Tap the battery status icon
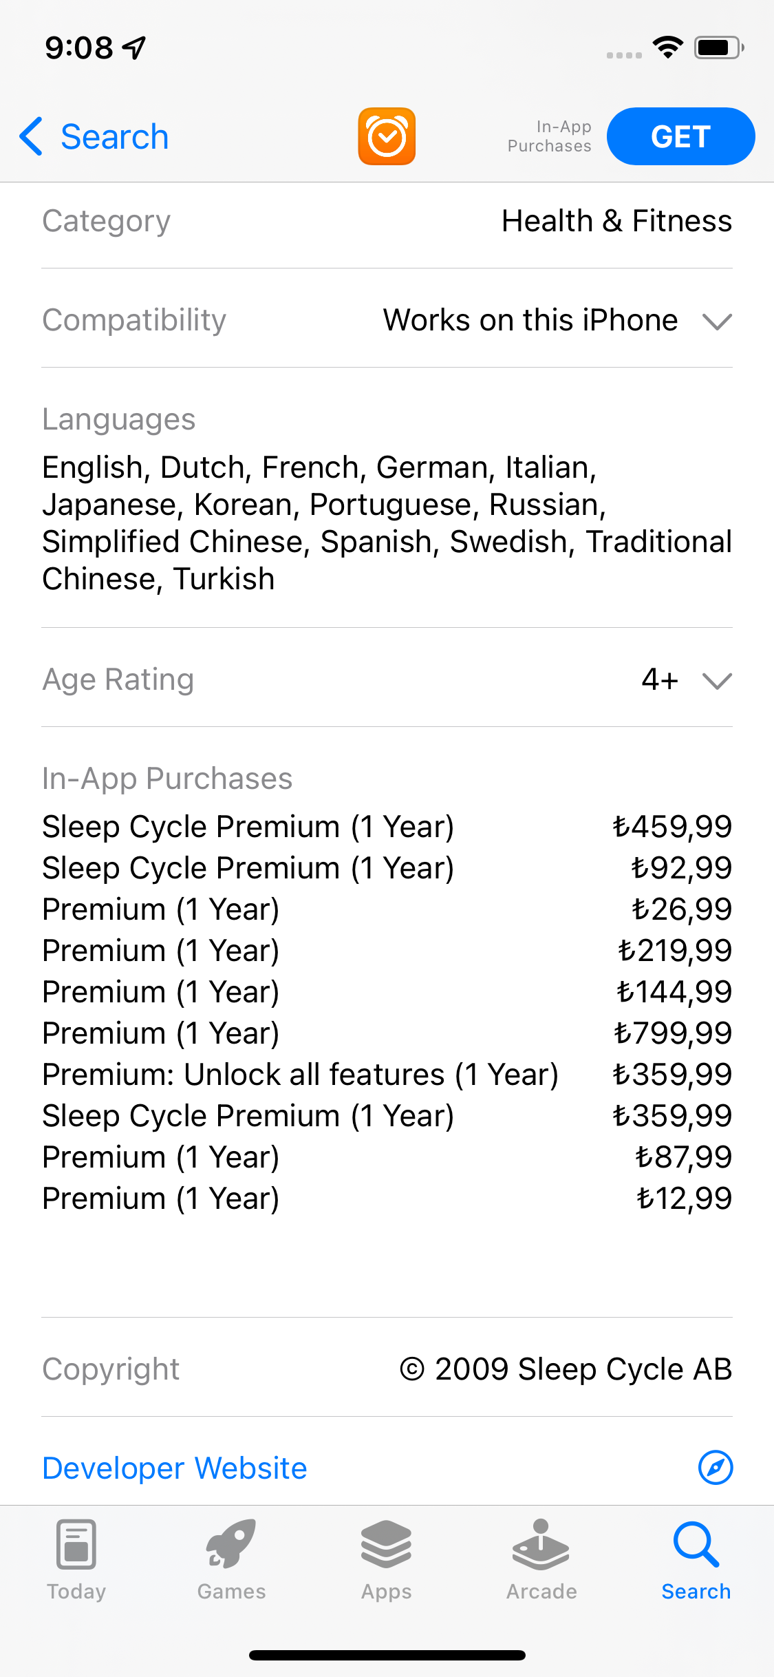Screen dimensions: 774x1677 coord(718,48)
